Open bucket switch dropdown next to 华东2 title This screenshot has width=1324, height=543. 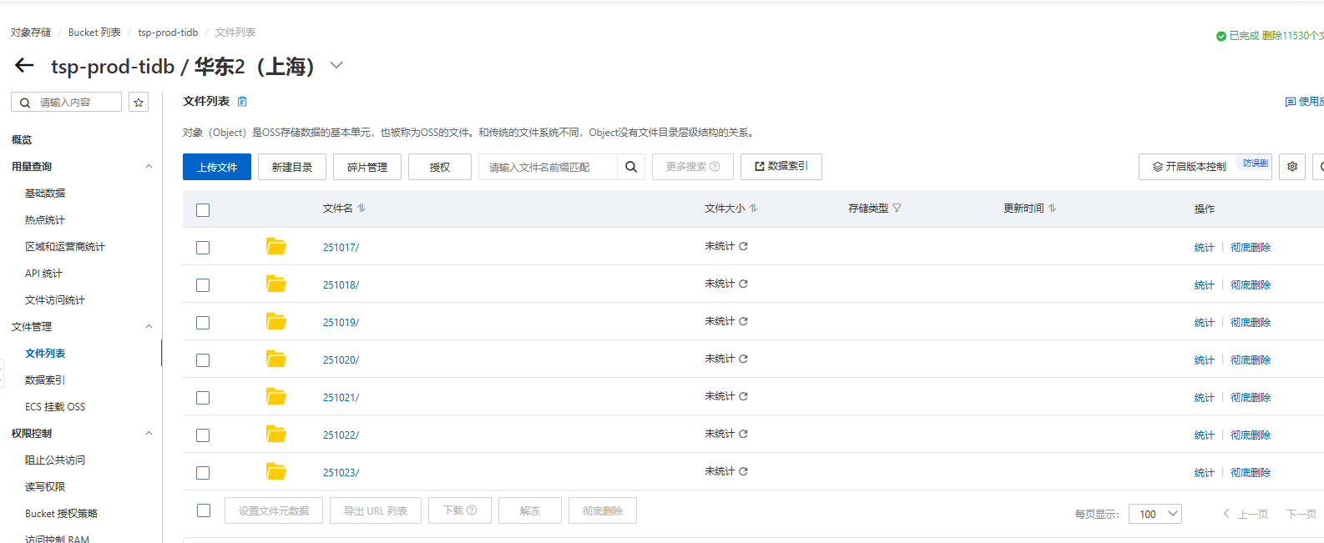(336, 65)
